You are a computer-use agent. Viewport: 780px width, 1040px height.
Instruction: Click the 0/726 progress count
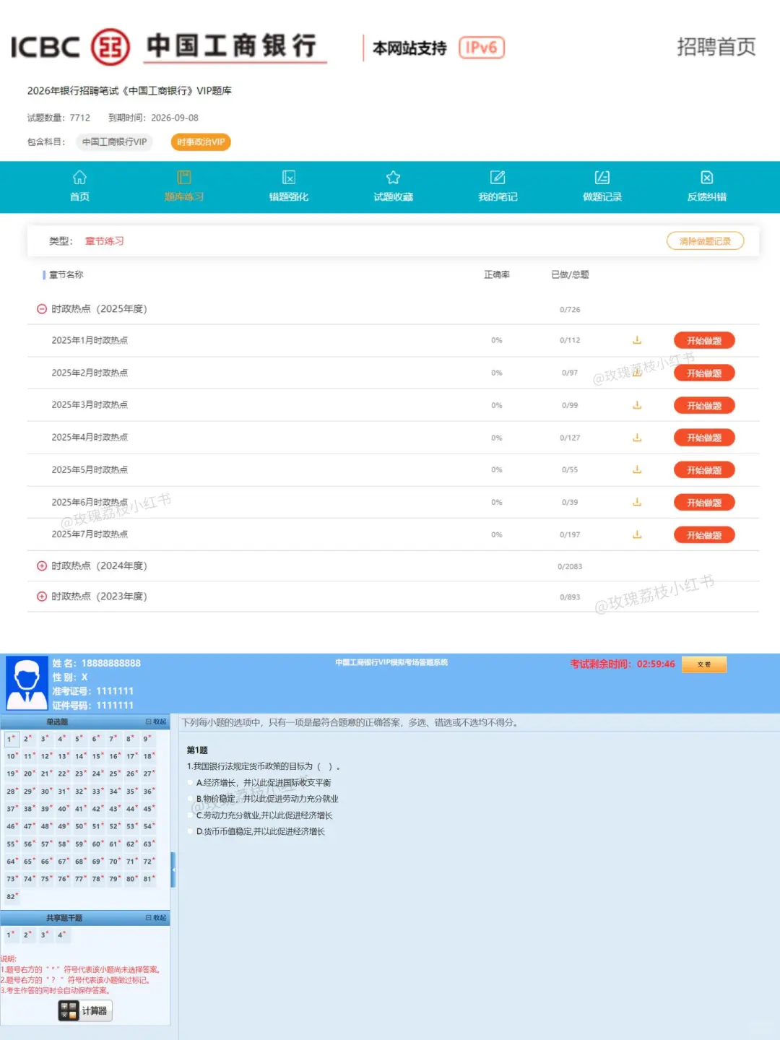(x=570, y=310)
